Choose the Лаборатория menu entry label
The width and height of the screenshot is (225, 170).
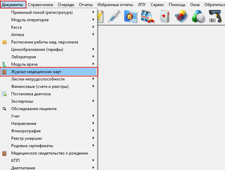click(x=23, y=57)
